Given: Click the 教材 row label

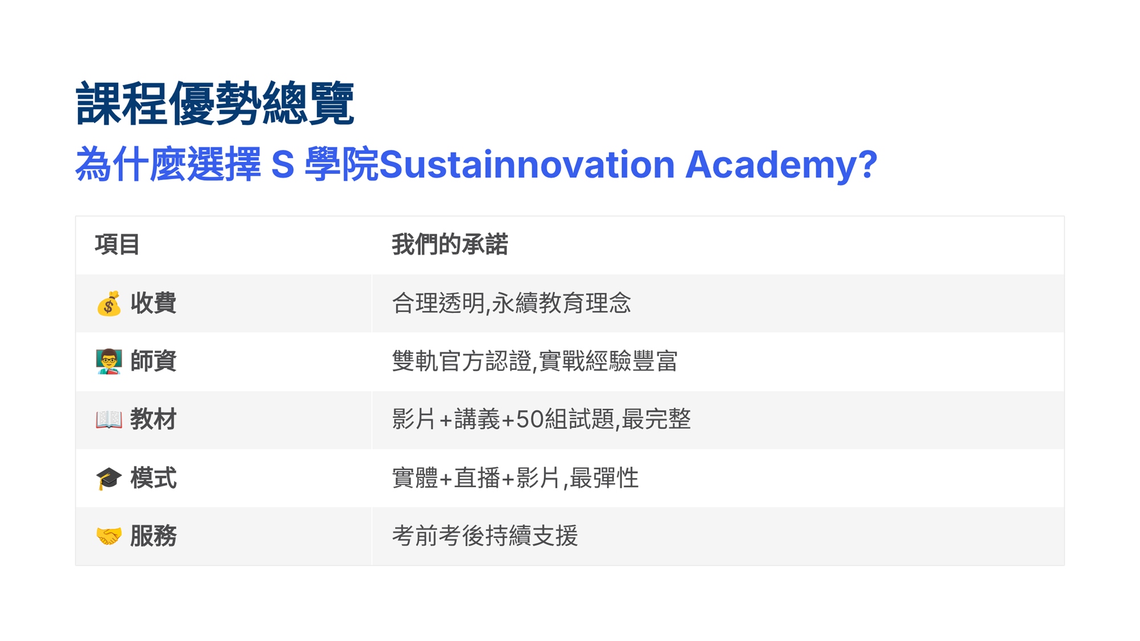Looking at the screenshot, I should coord(153,419).
